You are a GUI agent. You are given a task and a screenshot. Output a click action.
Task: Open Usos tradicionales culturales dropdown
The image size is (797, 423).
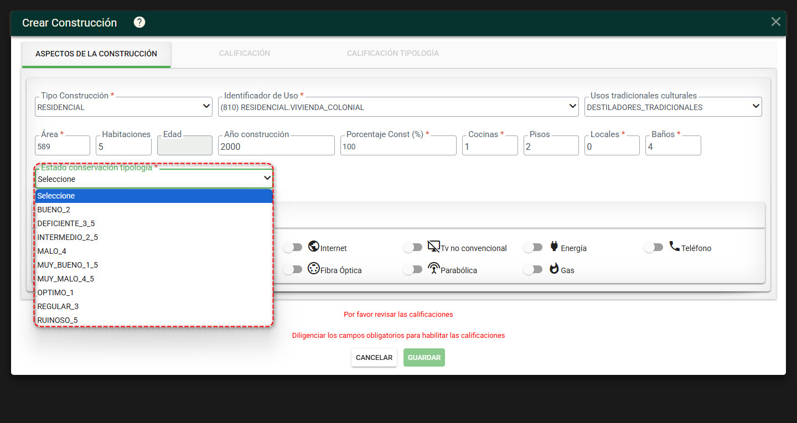pyautogui.click(x=673, y=107)
